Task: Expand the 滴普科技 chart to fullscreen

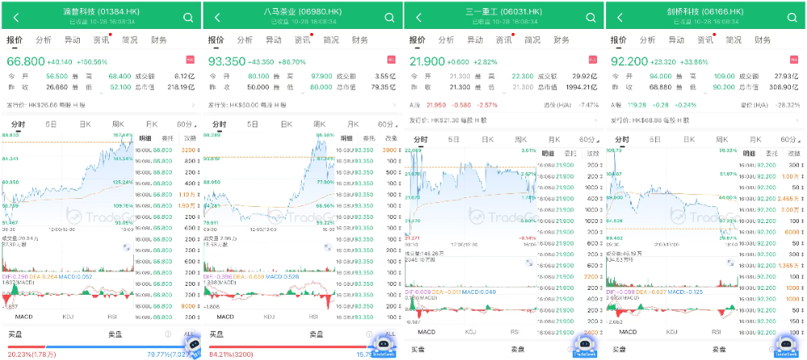Action: pyautogui.click(x=126, y=247)
